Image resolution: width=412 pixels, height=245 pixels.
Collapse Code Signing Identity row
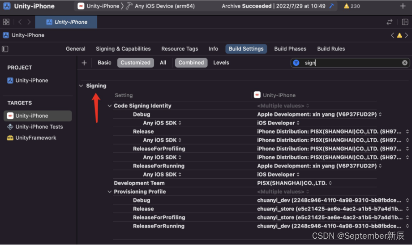click(110, 106)
